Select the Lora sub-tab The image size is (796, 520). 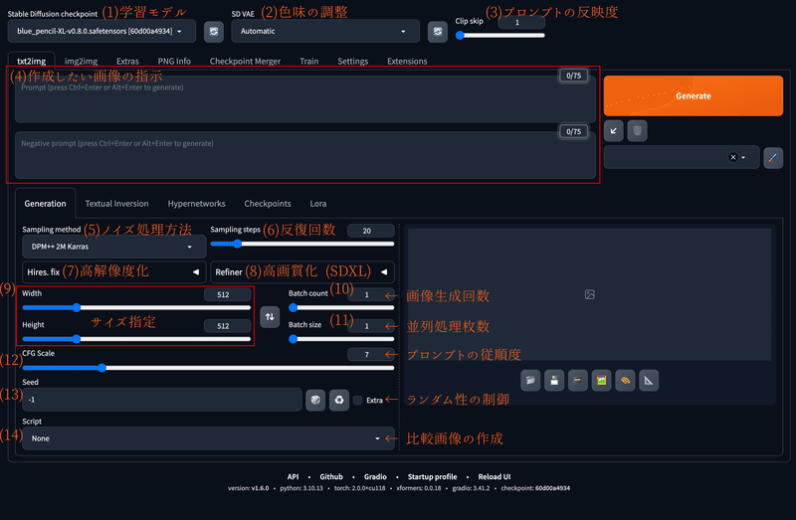318,204
